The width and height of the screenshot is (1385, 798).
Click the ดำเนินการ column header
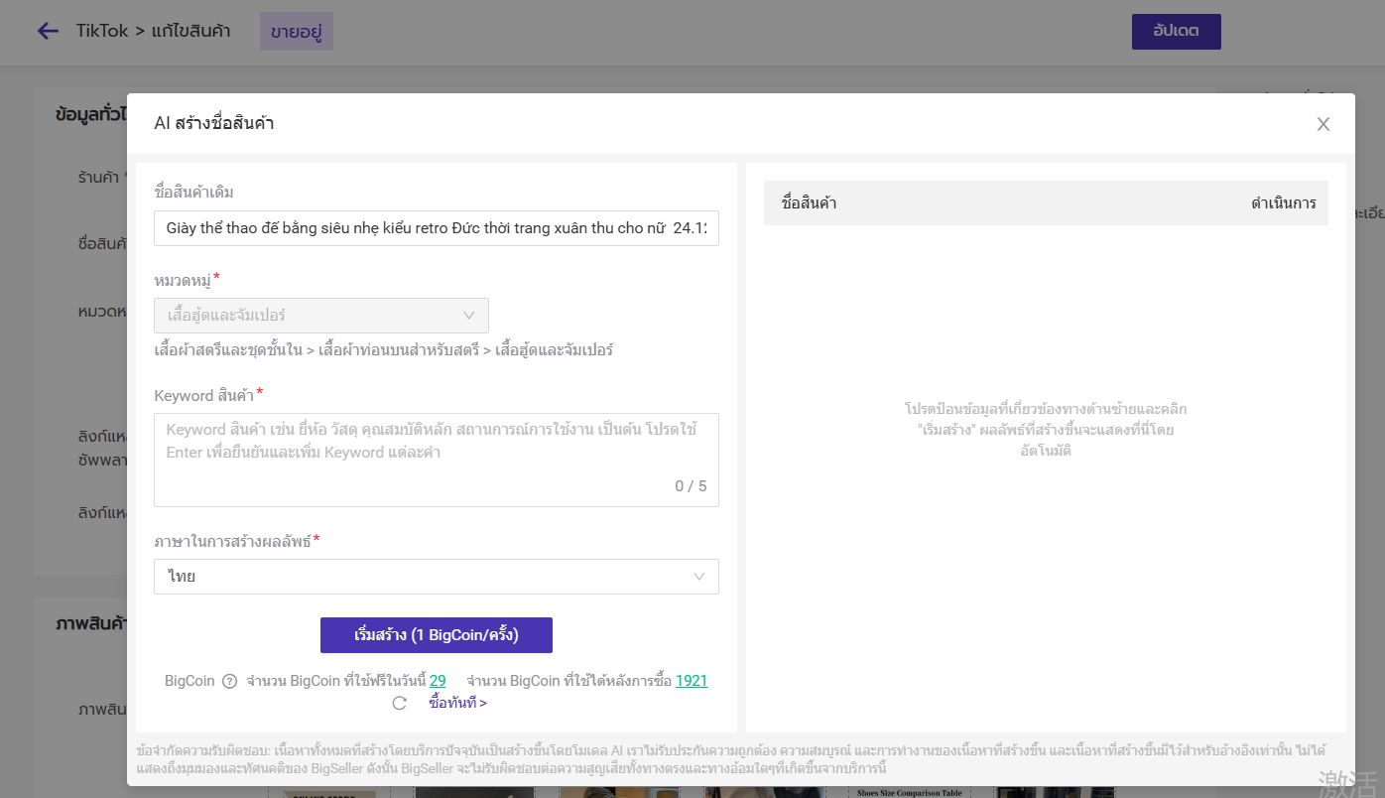1283,203
